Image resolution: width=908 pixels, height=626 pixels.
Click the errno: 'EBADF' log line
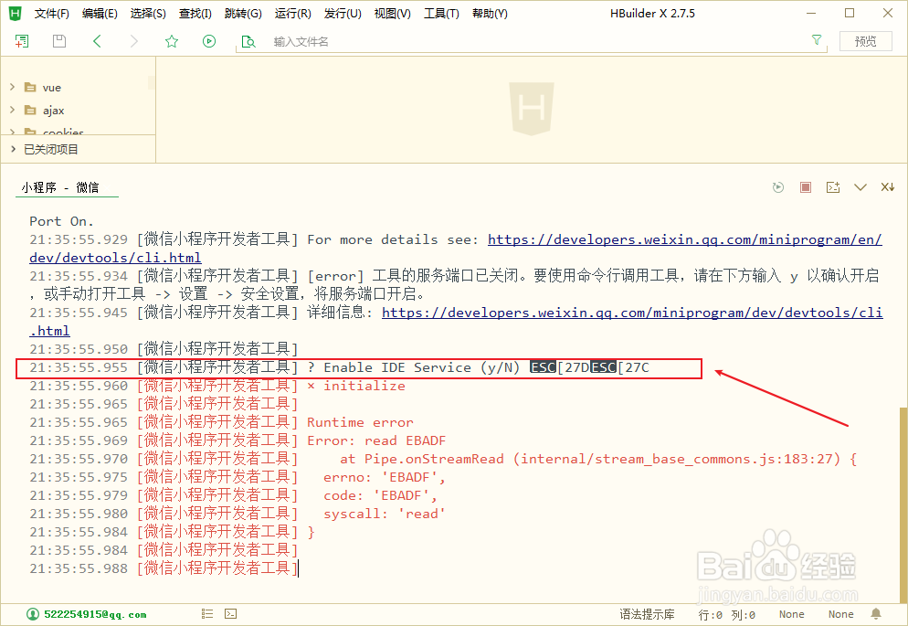pos(238,477)
